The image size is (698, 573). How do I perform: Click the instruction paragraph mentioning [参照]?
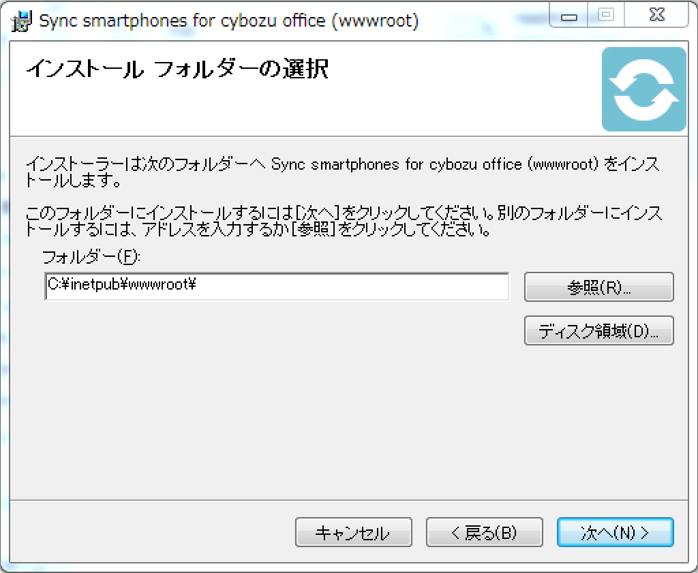point(341,221)
